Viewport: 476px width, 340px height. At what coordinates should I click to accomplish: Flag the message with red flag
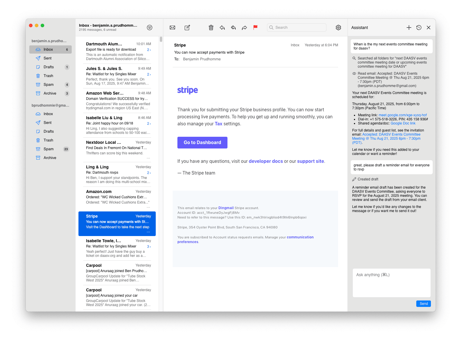click(x=255, y=28)
